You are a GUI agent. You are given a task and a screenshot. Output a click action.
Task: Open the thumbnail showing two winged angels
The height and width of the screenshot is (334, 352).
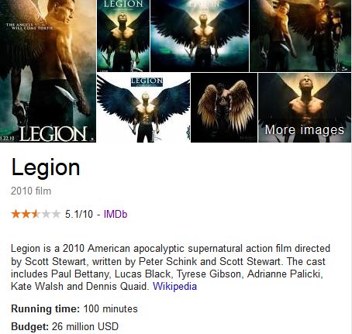[301, 36]
